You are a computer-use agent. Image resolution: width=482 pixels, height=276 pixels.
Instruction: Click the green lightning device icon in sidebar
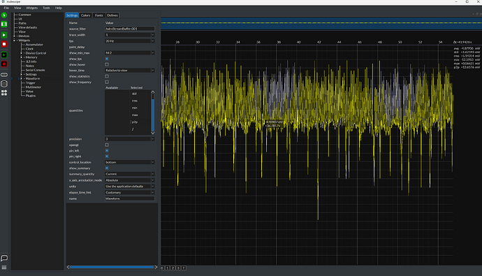click(x=4, y=15)
